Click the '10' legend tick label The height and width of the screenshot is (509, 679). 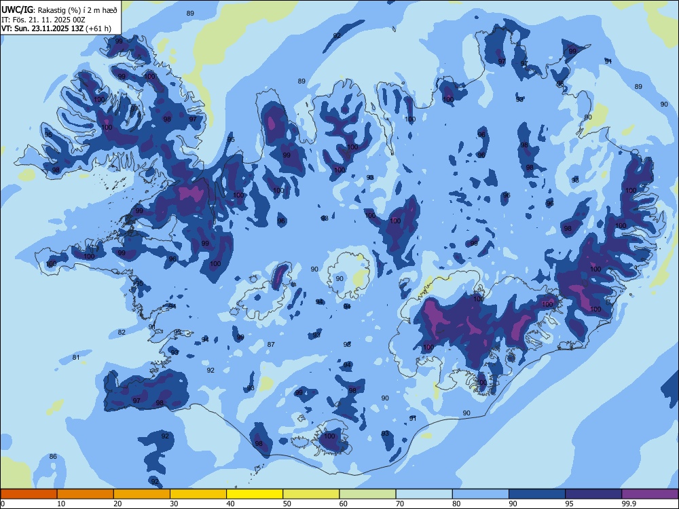point(61,504)
